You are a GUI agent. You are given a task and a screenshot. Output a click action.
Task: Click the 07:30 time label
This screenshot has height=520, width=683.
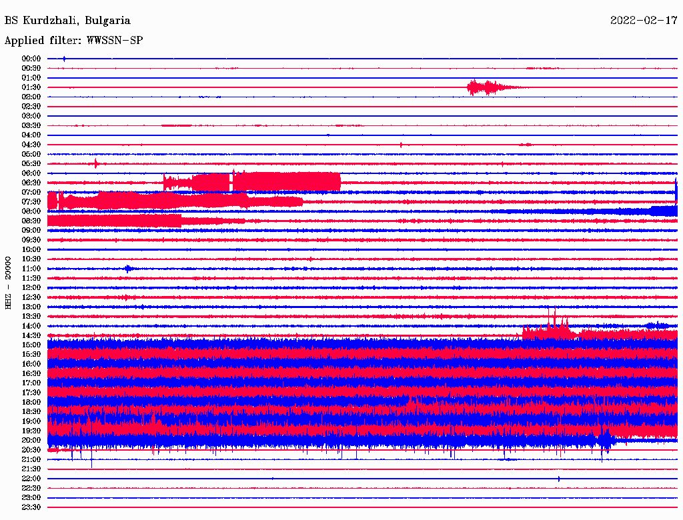31,202
